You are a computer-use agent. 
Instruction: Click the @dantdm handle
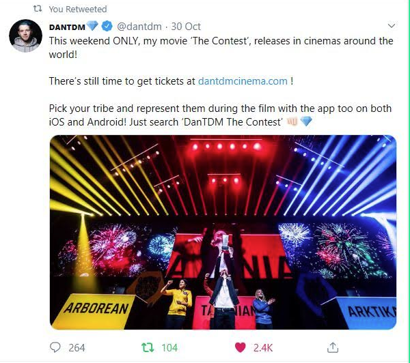pos(139,27)
